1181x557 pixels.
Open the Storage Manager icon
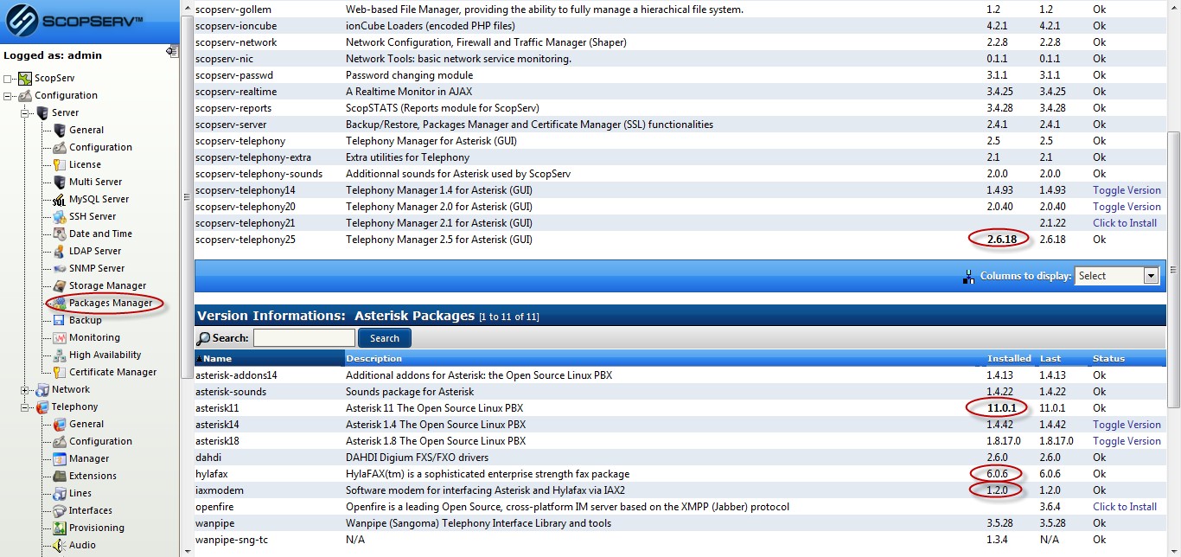tap(60, 286)
